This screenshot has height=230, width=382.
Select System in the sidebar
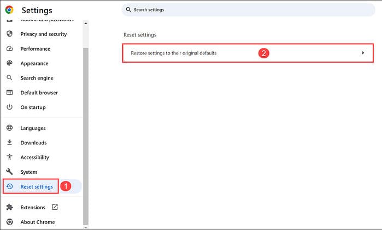click(29, 172)
